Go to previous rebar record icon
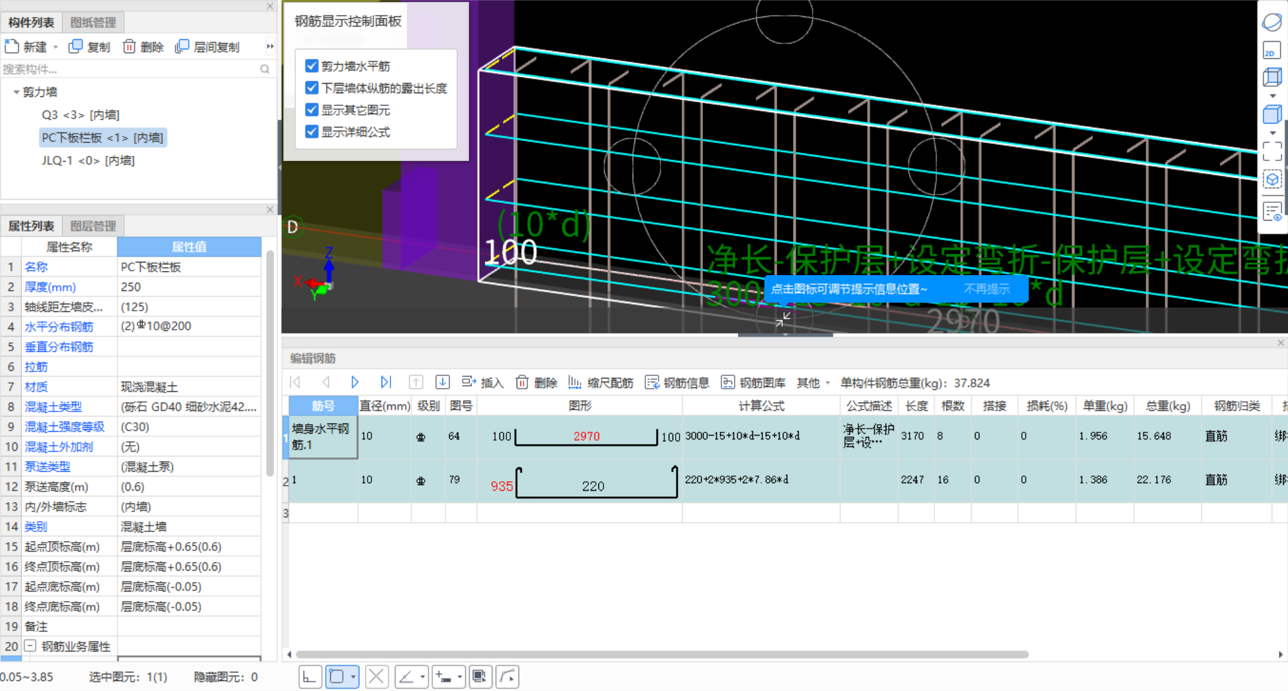The height and width of the screenshot is (691, 1288). click(326, 382)
